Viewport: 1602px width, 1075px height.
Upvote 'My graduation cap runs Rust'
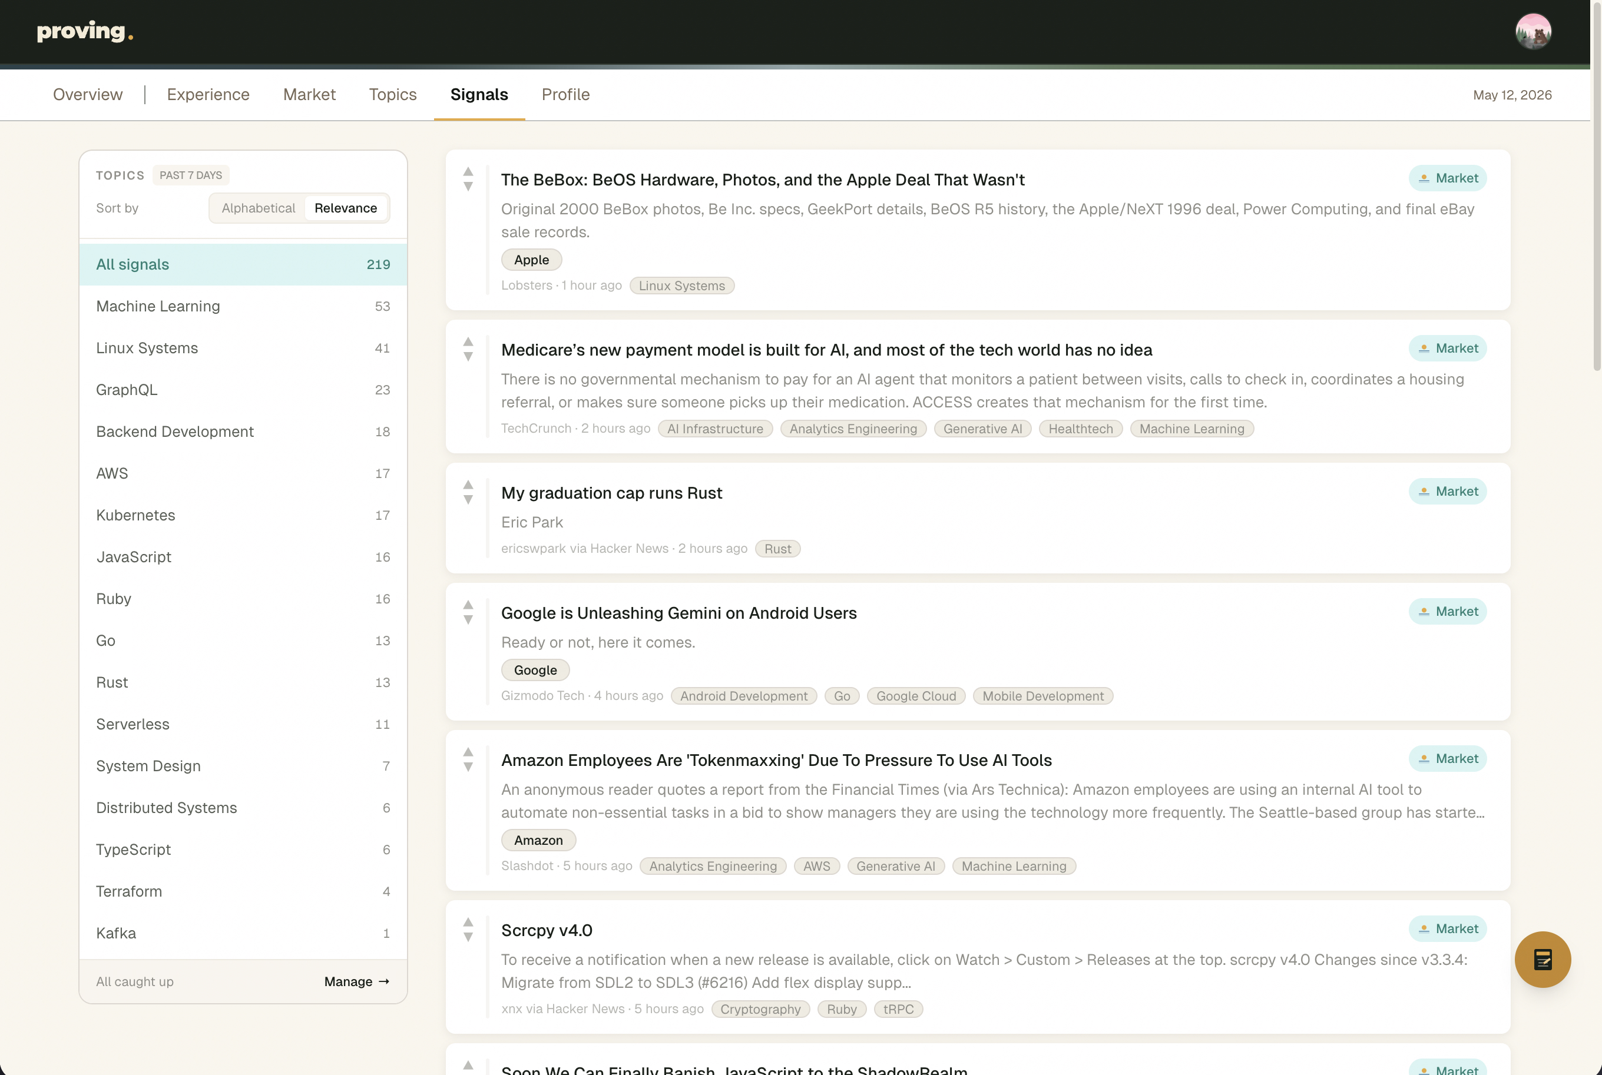point(468,485)
